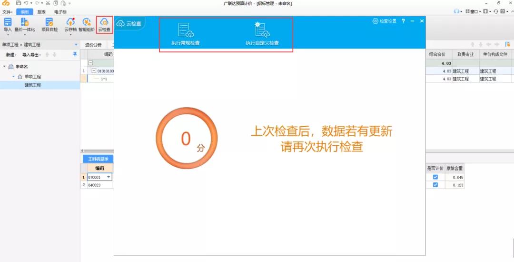Open the 导入导出 dropdown

point(31,55)
